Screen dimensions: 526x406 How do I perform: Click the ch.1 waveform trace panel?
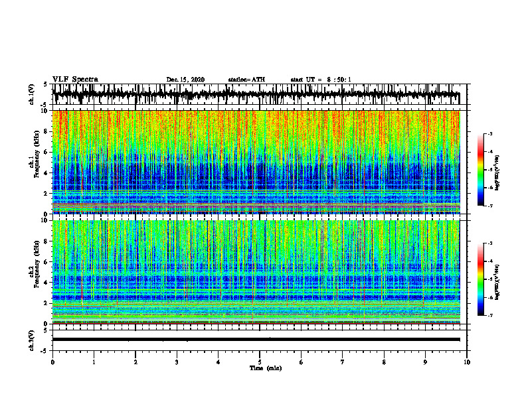(x=260, y=94)
